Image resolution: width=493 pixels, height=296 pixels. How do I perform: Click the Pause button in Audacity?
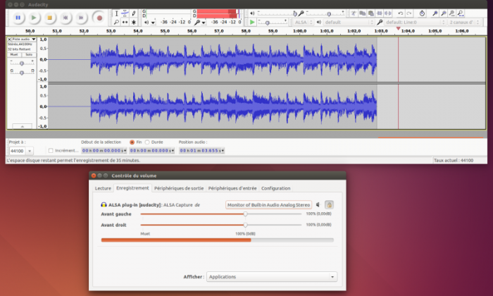(18, 17)
